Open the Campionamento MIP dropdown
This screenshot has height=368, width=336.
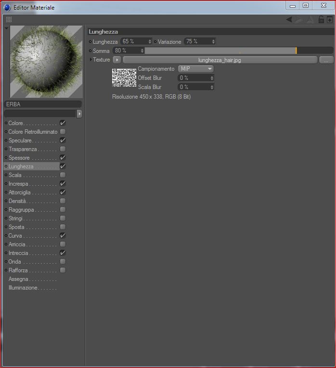pos(195,69)
